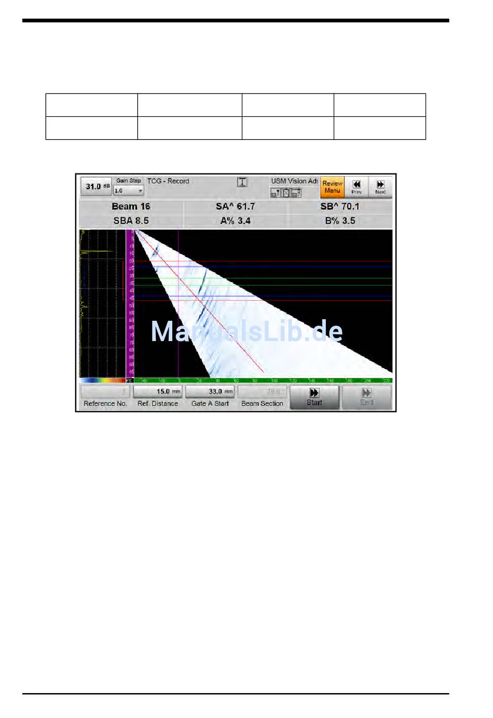
Task: Open the Gain Step dropdown
Action: click(128, 191)
